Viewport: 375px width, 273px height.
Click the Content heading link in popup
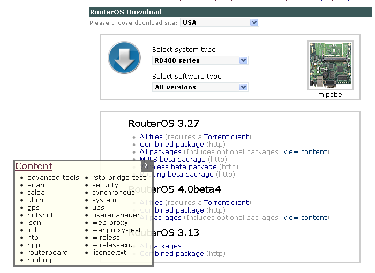(x=34, y=166)
